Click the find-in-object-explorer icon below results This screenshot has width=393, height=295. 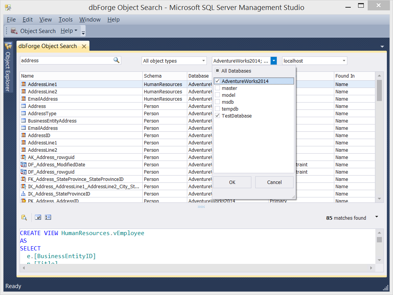[24, 217]
